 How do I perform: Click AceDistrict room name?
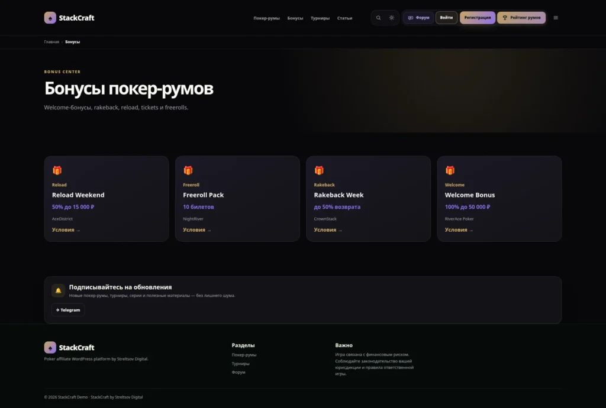[x=62, y=219]
